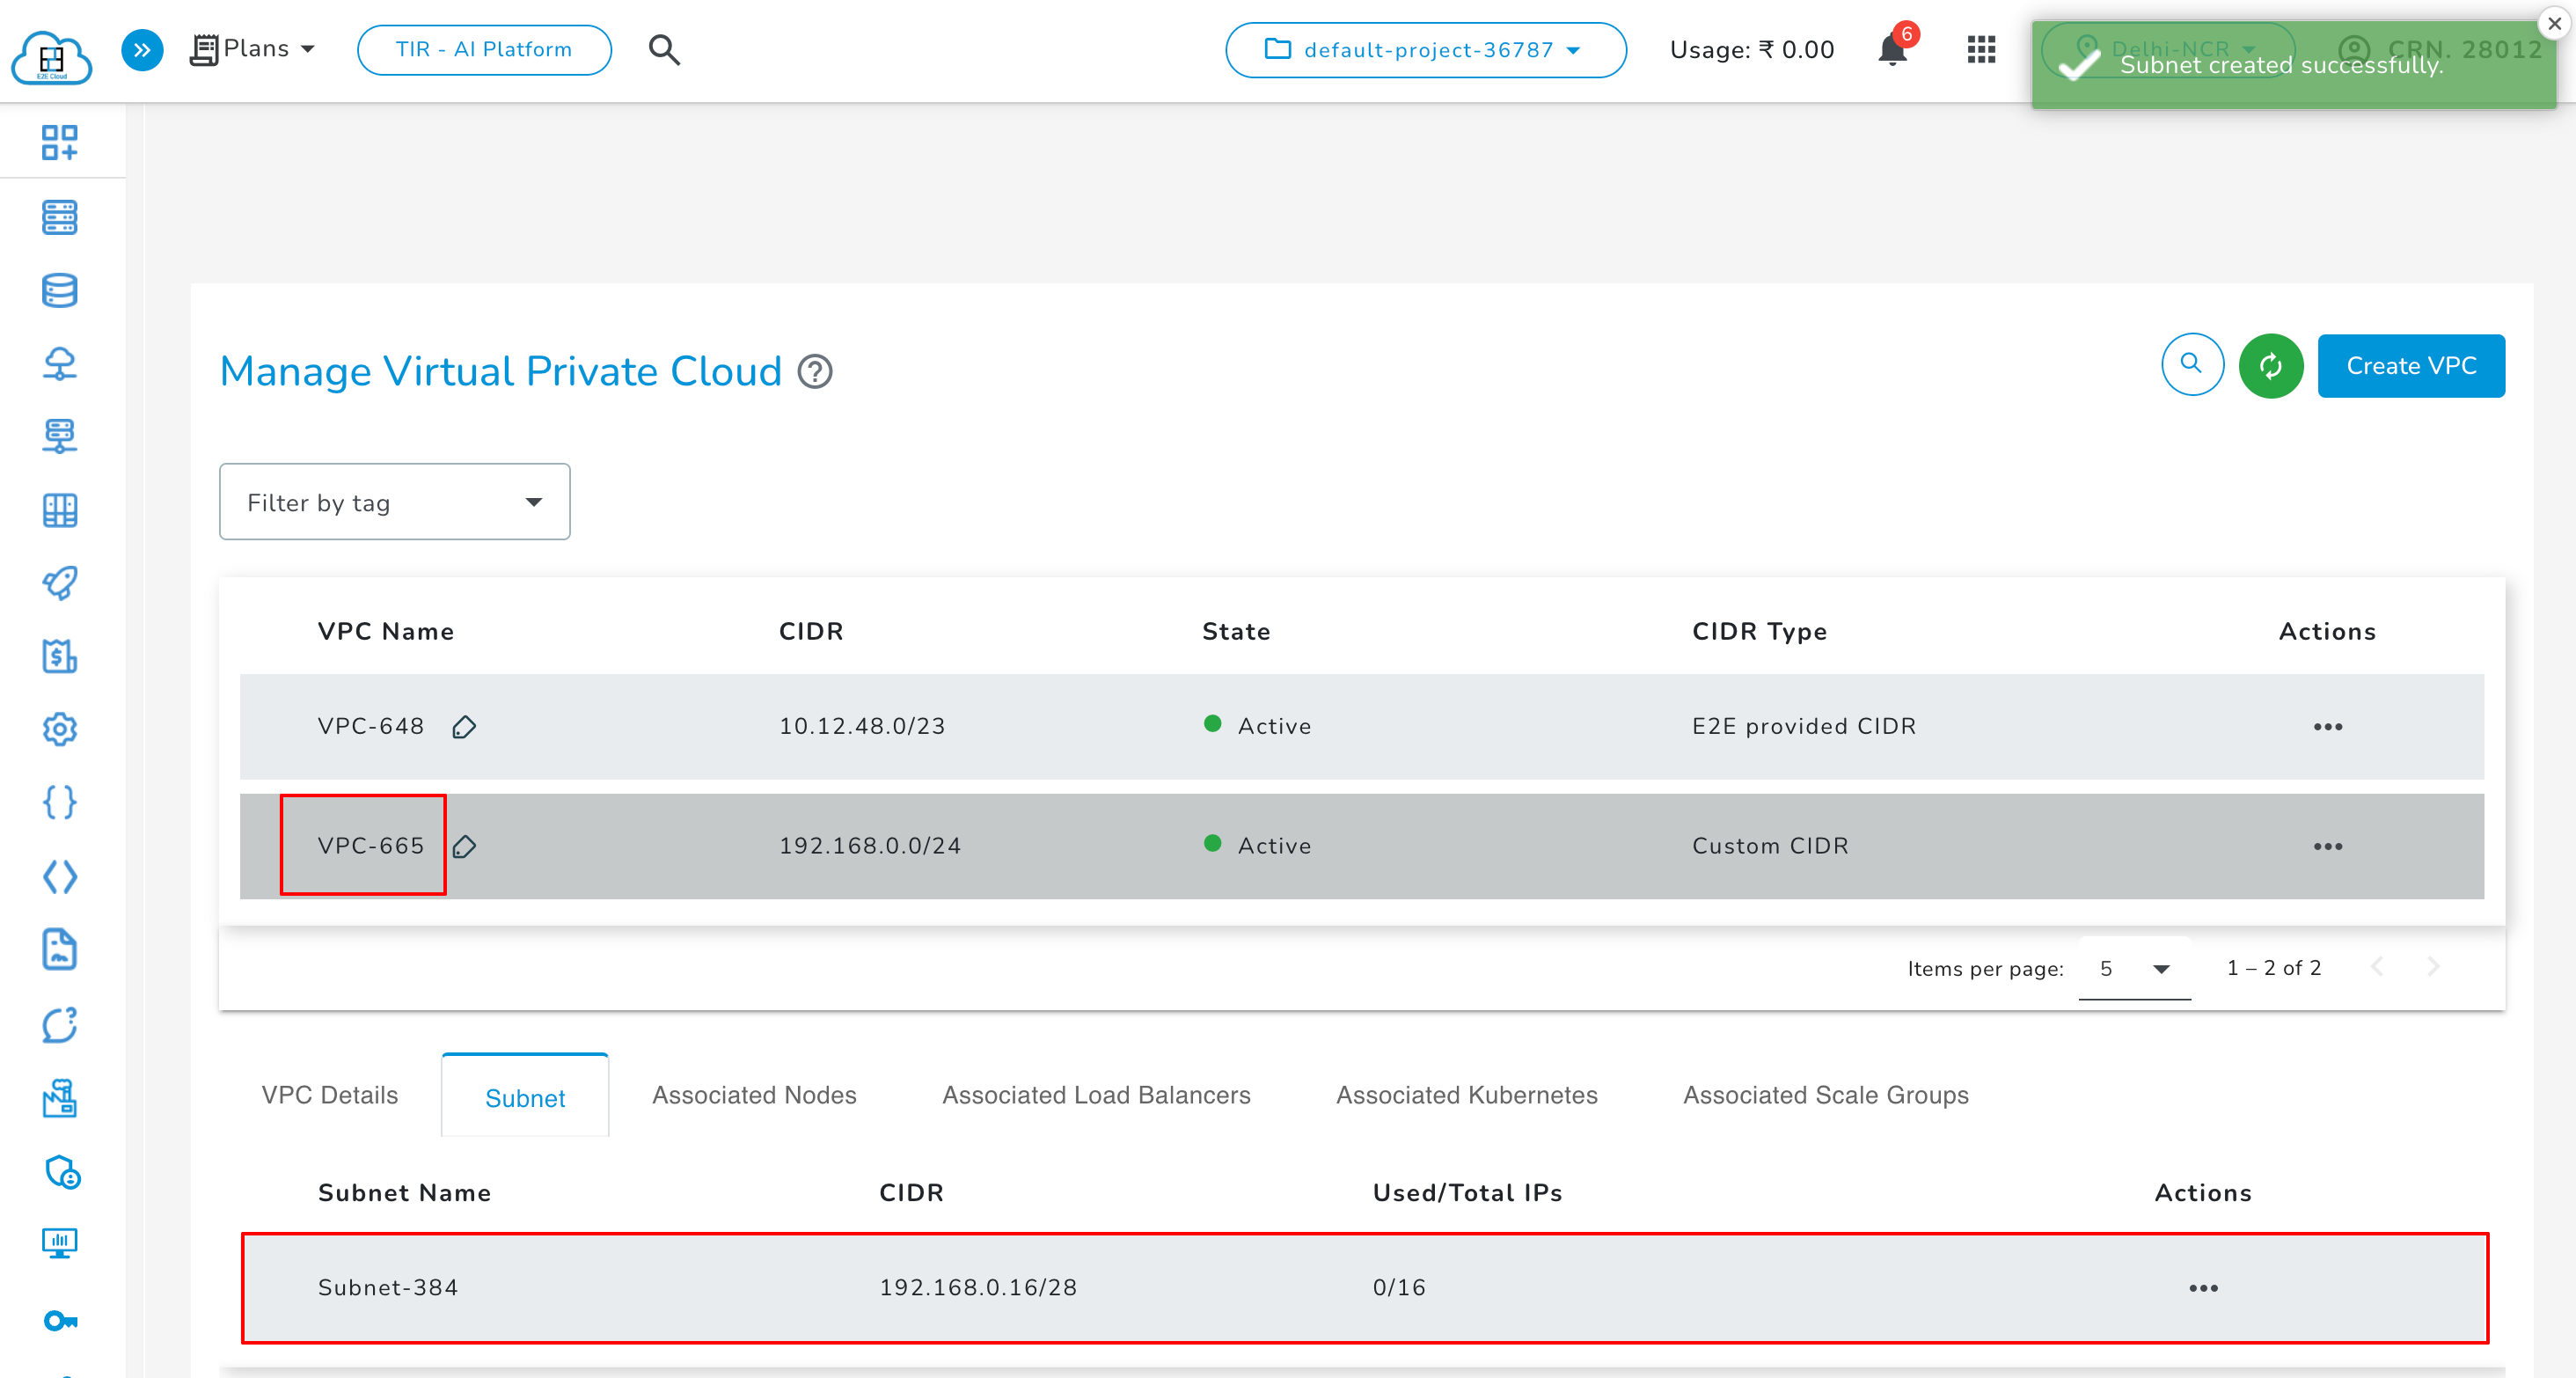2576x1378 pixels.
Task: Open the Database section in the sidebar
Action: pyautogui.click(x=60, y=290)
